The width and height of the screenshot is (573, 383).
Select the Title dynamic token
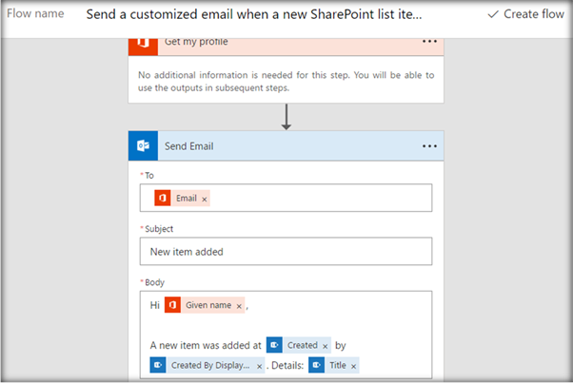336,366
